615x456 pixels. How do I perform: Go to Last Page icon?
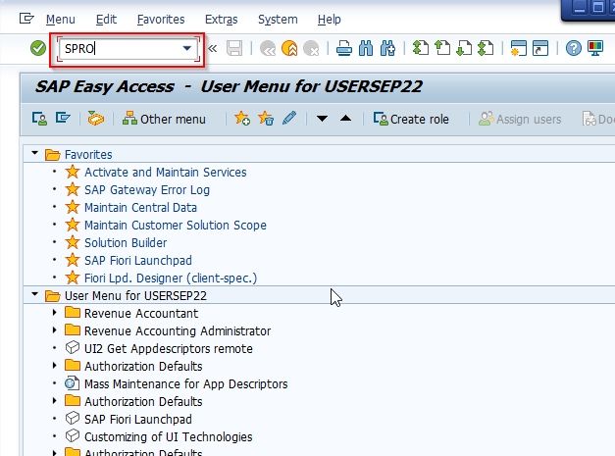pyautogui.click(x=486, y=49)
